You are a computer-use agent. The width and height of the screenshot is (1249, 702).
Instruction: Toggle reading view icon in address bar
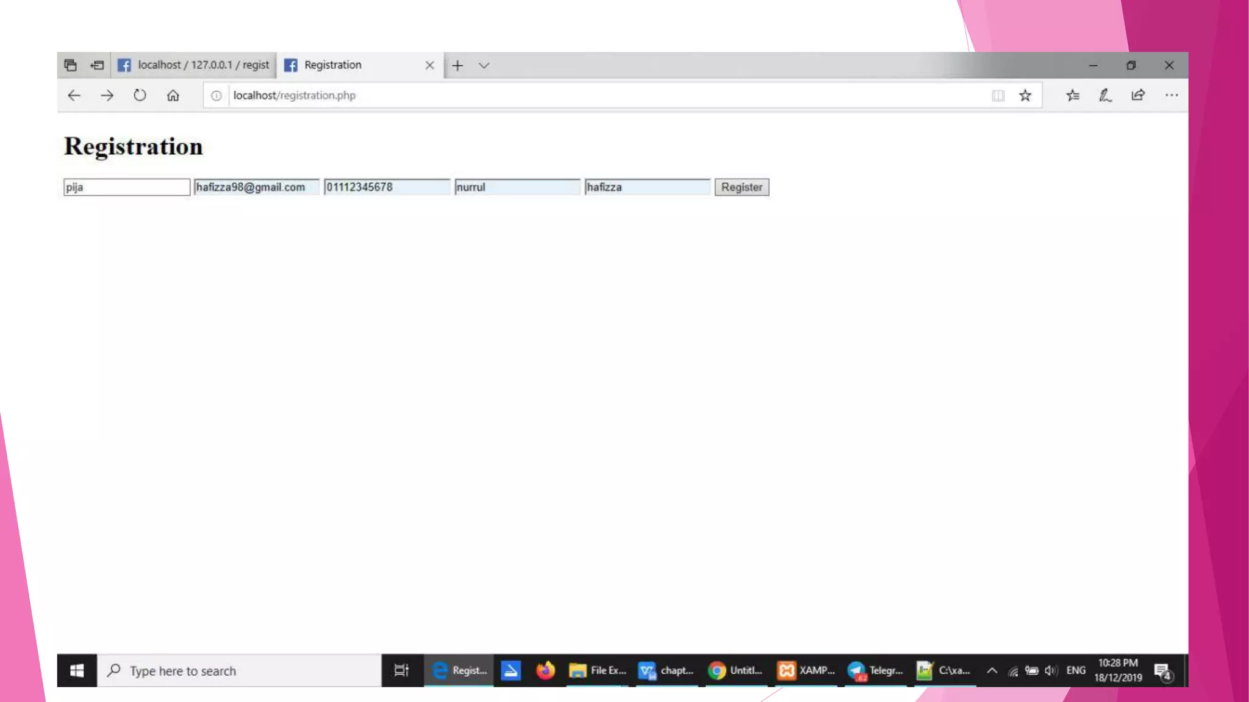pyautogui.click(x=998, y=96)
